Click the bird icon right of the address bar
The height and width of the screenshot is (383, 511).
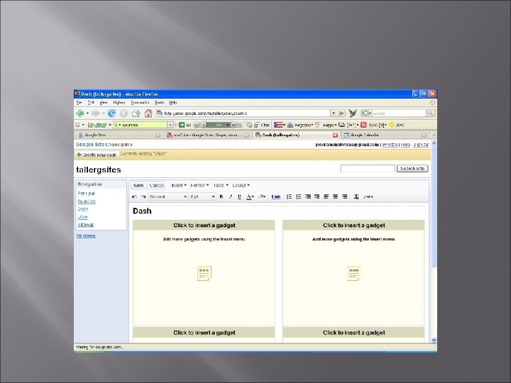coord(353,113)
